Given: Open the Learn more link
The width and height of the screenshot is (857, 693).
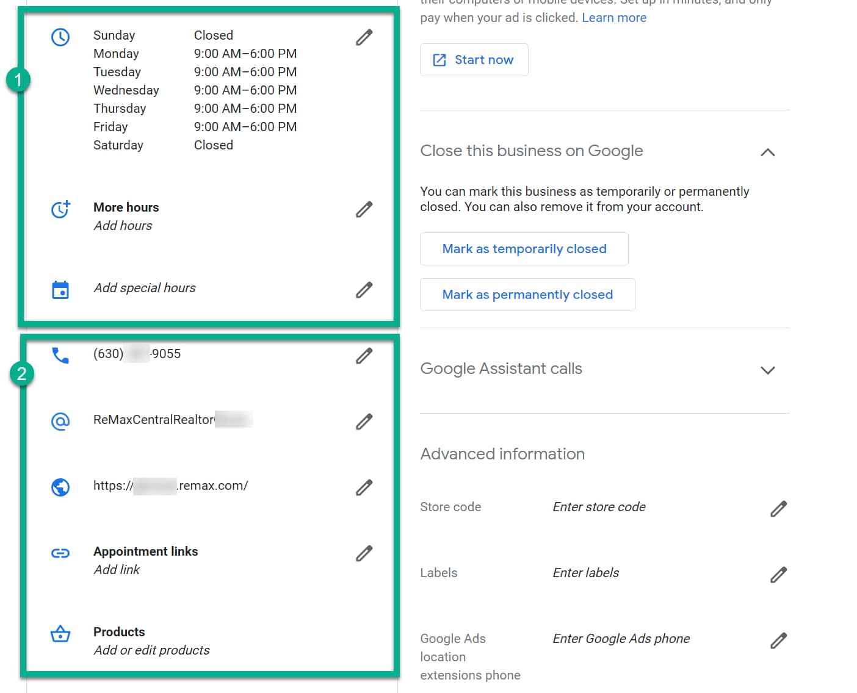Looking at the screenshot, I should click(614, 18).
